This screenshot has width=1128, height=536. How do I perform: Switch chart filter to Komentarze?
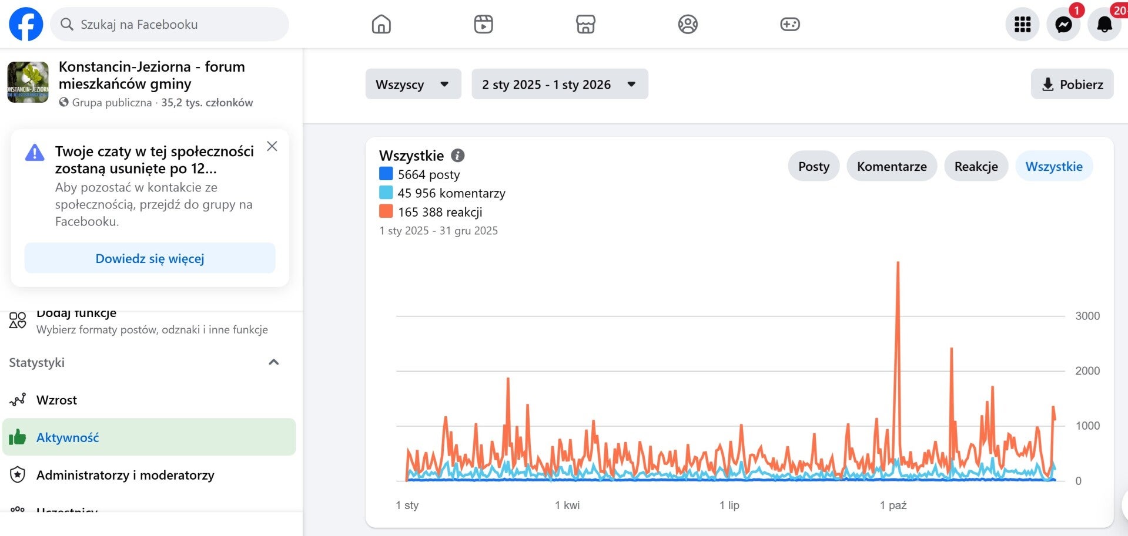pos(891,167)
